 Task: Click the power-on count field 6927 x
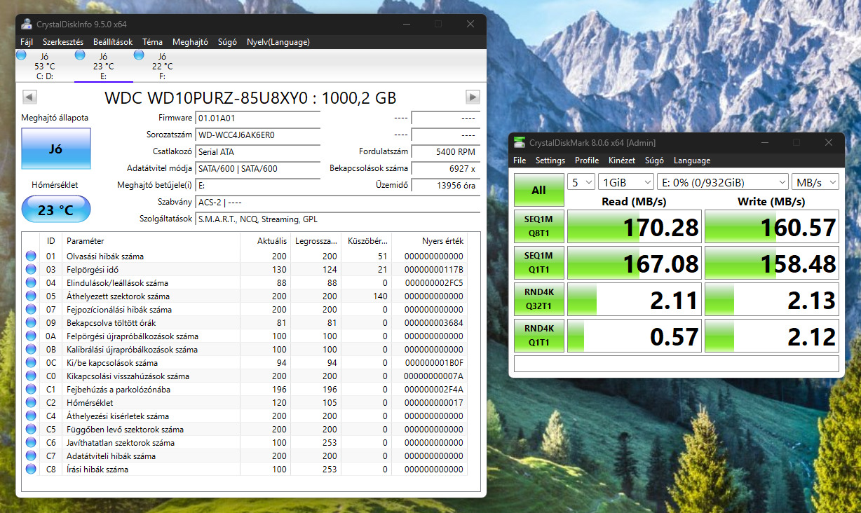tap(445, 168)
